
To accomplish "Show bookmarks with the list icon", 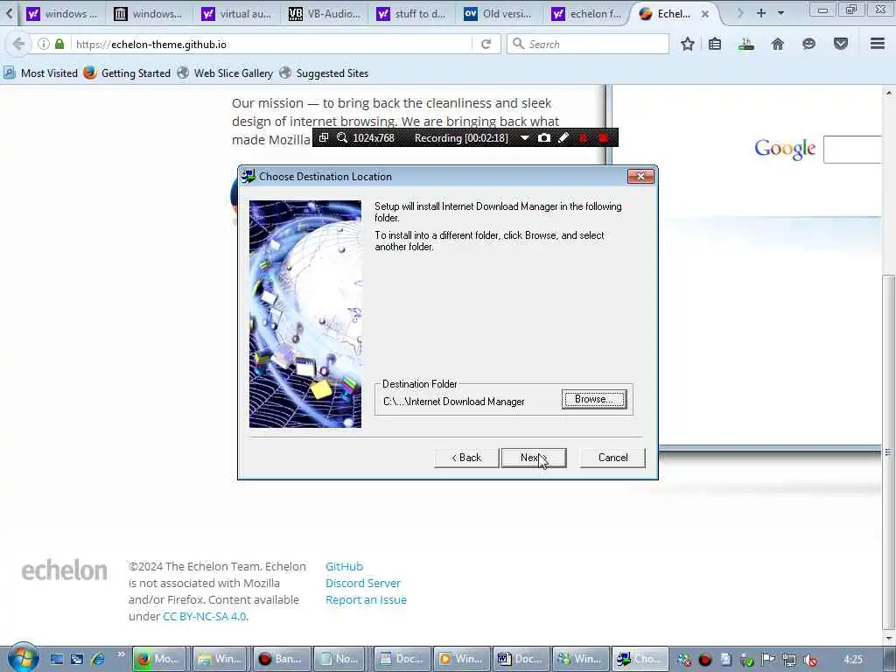I will pos(715,44).
